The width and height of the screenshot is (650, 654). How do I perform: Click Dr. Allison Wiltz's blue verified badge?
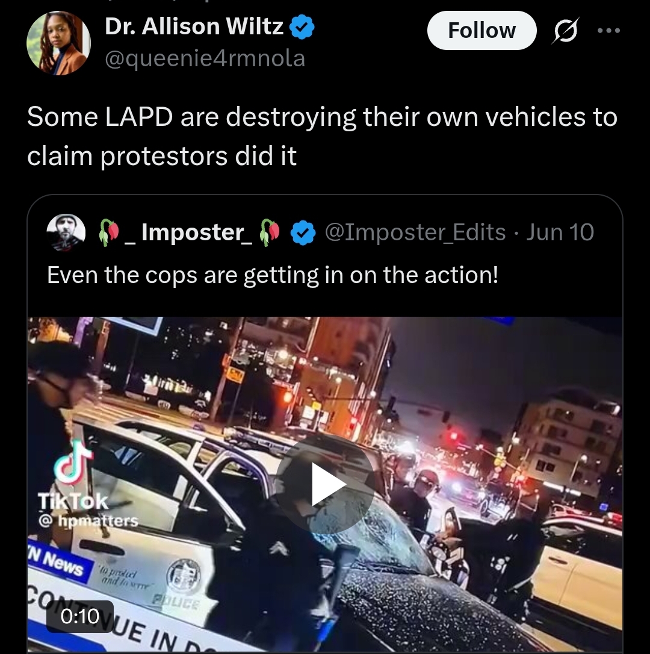[302, 26]
